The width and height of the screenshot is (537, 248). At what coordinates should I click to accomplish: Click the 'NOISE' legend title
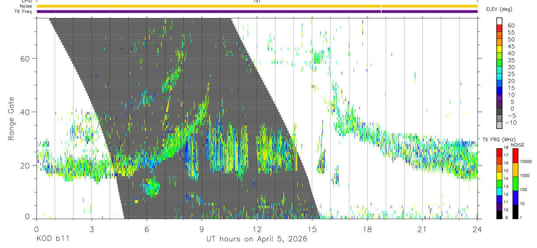click(518, 145)
